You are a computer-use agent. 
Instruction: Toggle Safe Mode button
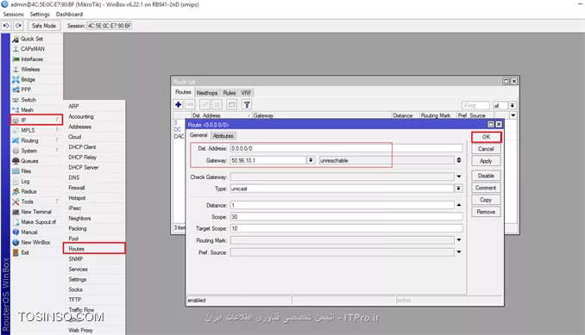[x=44, y=26]
